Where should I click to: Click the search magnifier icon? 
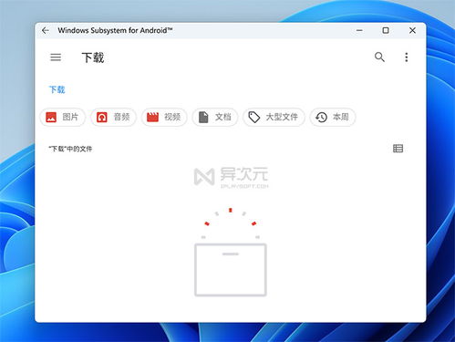pyautogui.click(x=379, y=57)
